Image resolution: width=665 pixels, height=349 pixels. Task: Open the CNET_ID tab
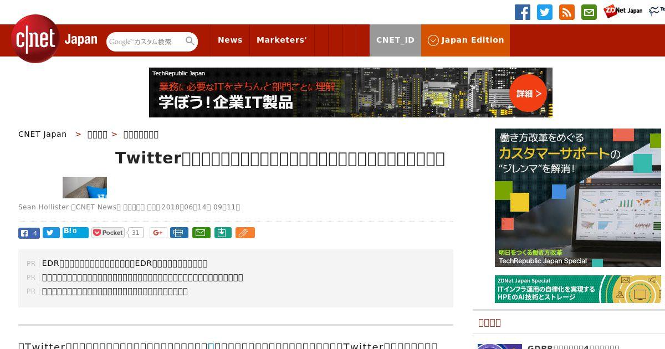click(x=395, y=40)
